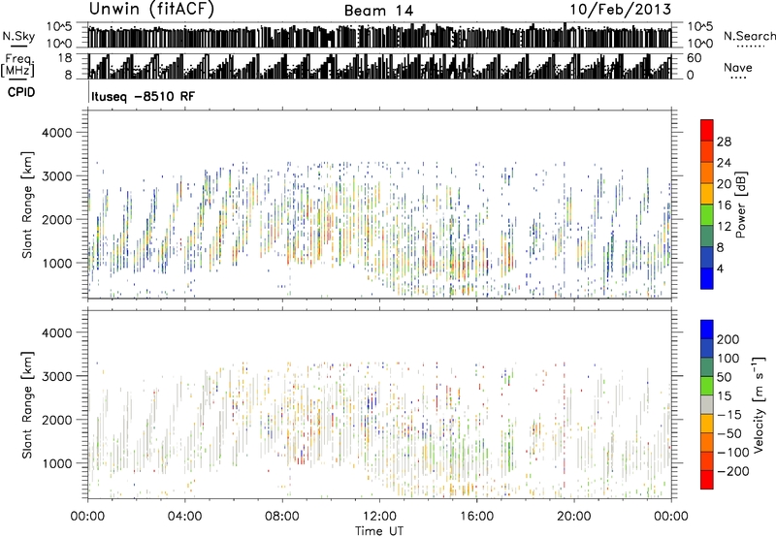
Task: Click the '04:00' time tick label
Action: [184, 517]
